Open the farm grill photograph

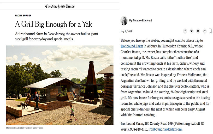click(x=60, y=85)
